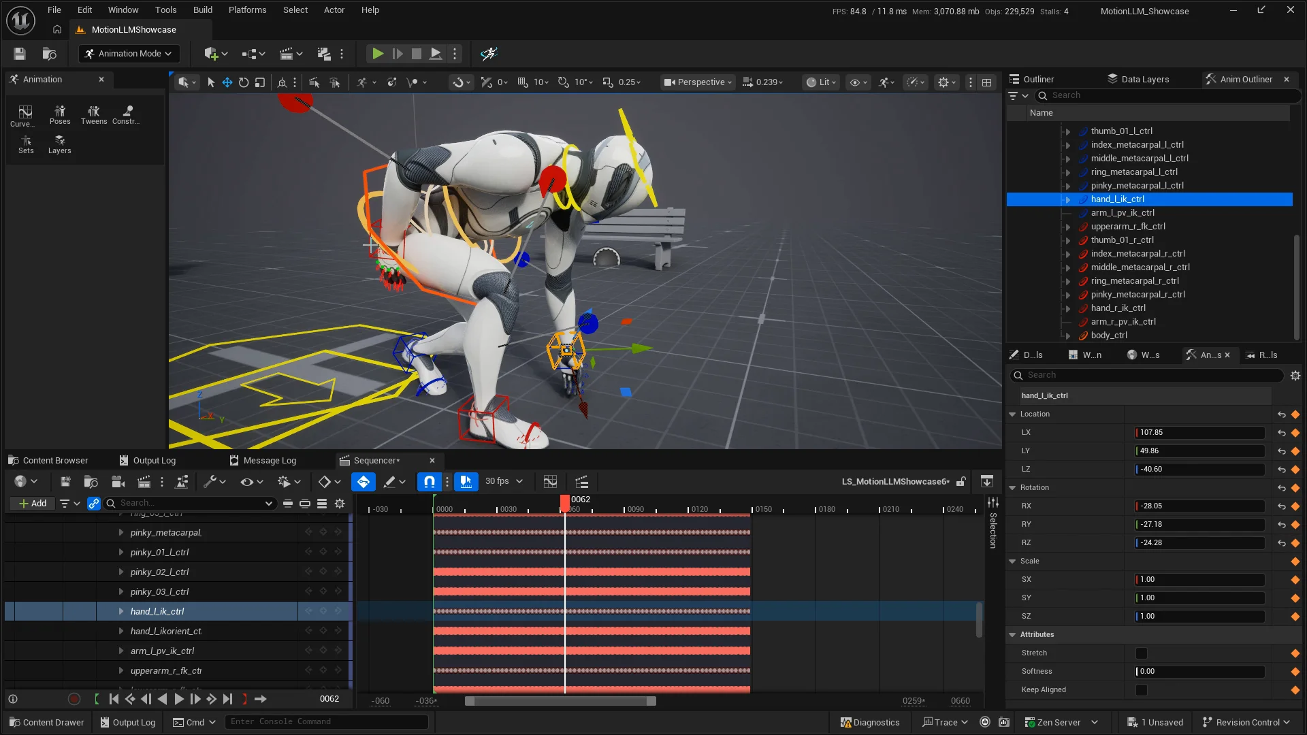The height and width of the screenshot is (735, 1307).
Task: Select the rotate gizmo tool in viewport
Action: [x=244, y=82]
